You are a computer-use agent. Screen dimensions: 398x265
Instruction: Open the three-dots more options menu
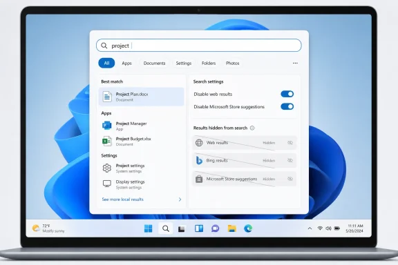click(x=295, y=63)
